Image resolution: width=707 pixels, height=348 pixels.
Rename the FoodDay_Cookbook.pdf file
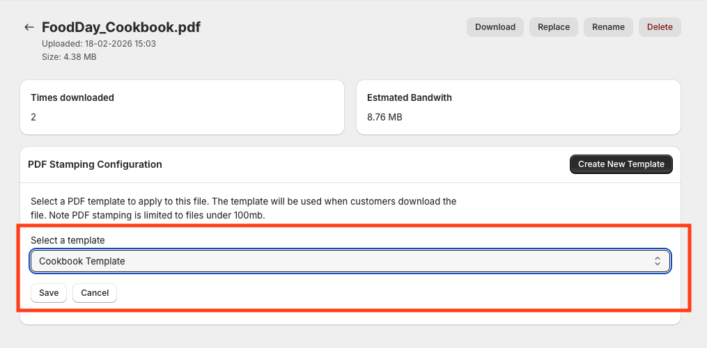(608, 27)
